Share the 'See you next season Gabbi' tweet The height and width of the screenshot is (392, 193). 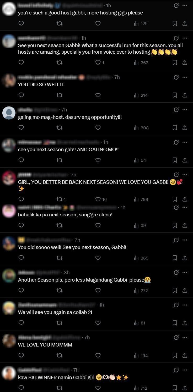[x=185, y=63]
